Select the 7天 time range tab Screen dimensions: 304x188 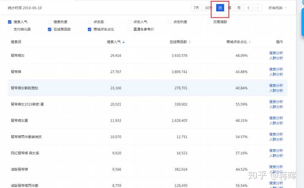[x=196, y=8]
